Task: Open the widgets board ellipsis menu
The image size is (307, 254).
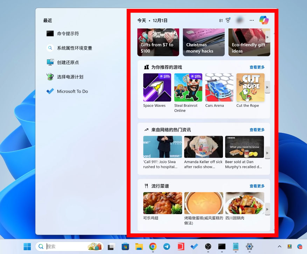Action: [x=252, y=20]
